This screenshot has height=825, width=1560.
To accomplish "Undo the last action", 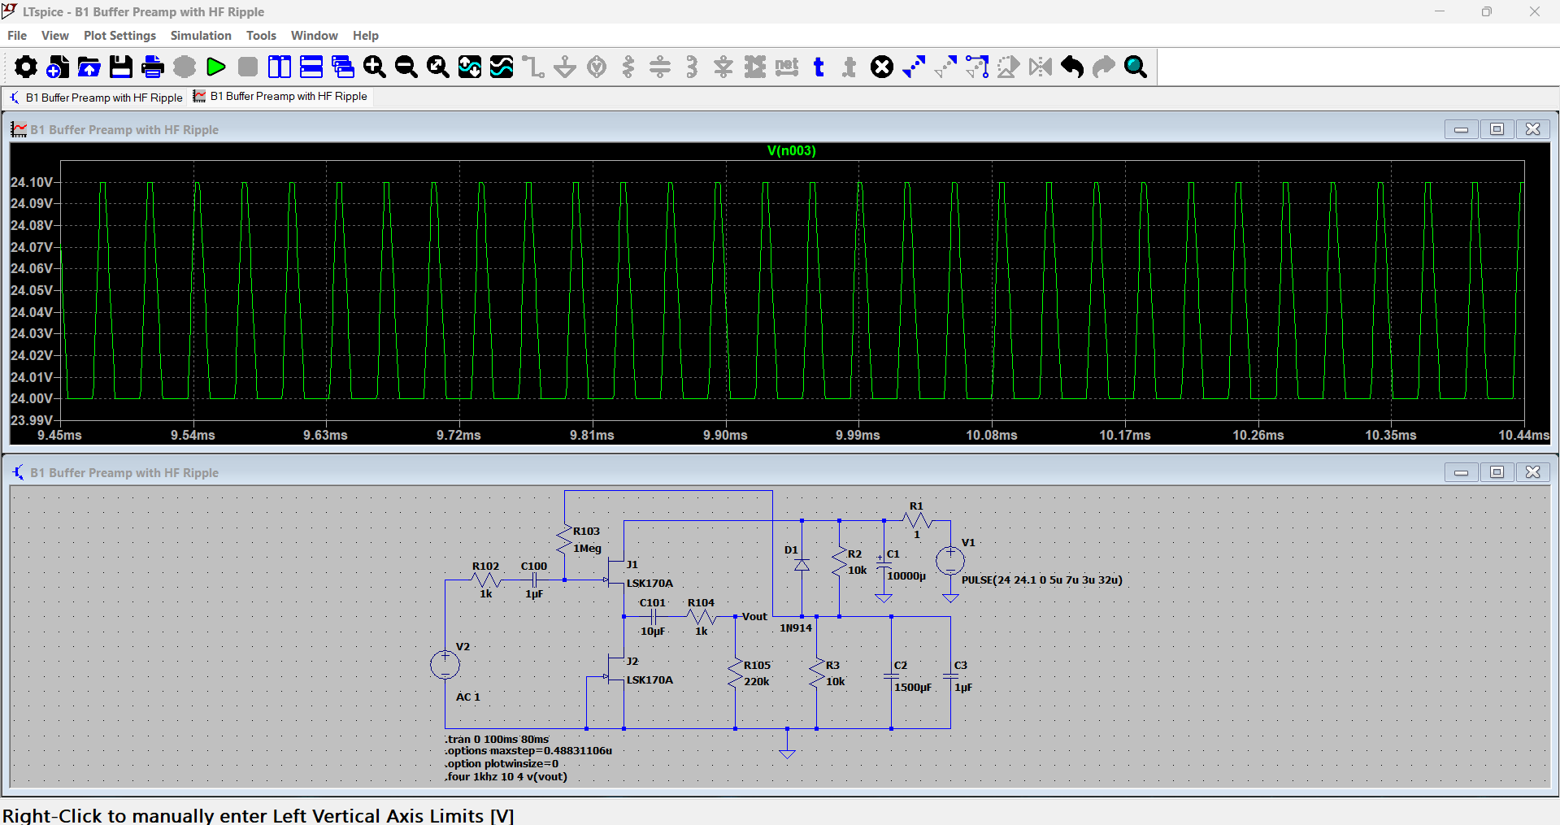I will (1072, 67).
